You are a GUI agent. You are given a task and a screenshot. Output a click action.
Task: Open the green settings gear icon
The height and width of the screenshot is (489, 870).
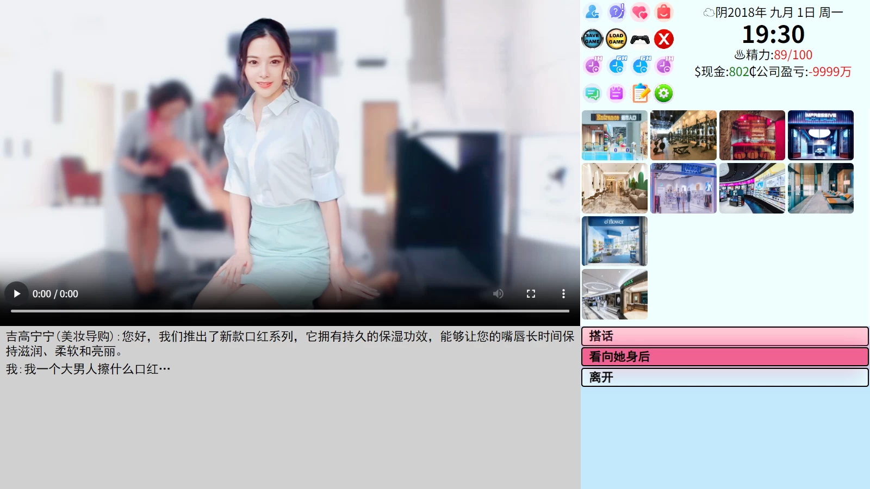[x=663, y=93]
